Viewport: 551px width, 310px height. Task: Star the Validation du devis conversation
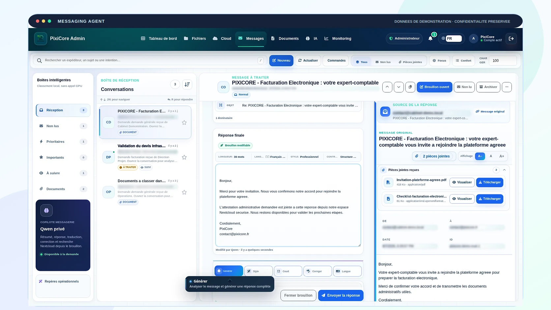pos(184,157)
